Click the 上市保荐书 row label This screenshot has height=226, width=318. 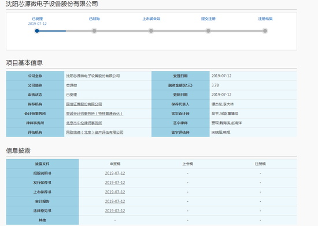pos(42,192)
